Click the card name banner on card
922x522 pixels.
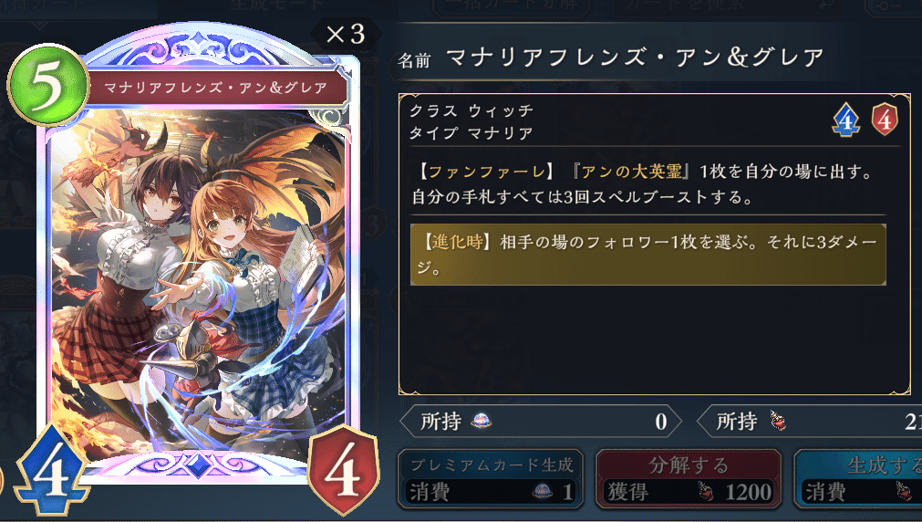pos(216,89)
